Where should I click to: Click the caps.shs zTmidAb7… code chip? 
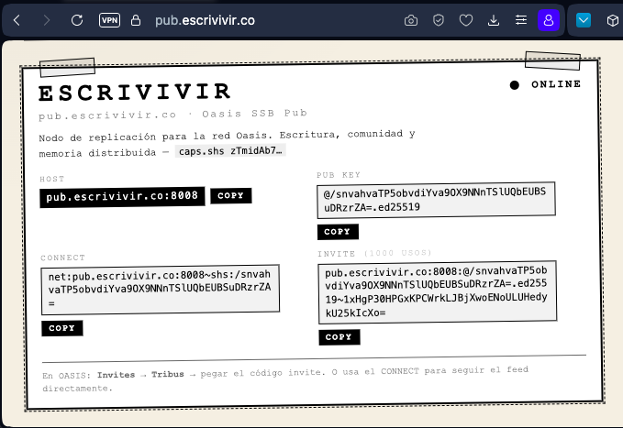(x=230, y=151)
